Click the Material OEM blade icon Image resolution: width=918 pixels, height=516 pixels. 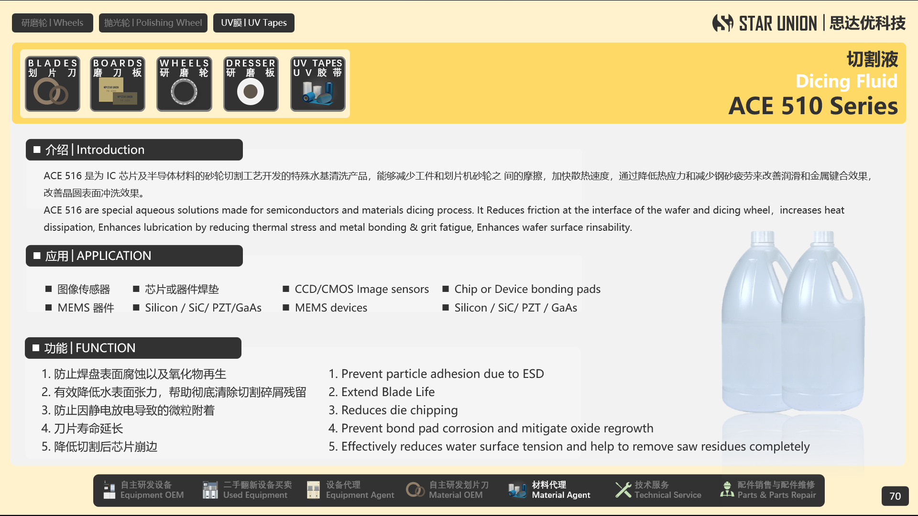(x=415, y=490)
